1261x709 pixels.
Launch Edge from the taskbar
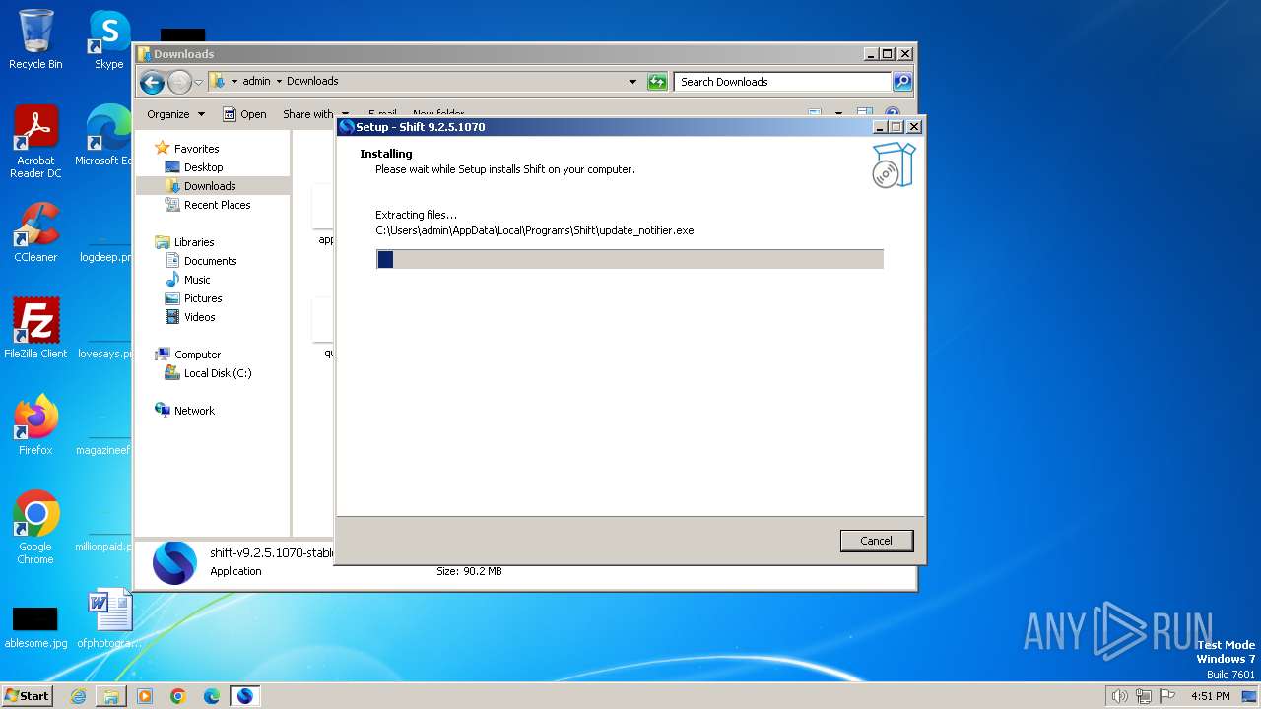212,696
